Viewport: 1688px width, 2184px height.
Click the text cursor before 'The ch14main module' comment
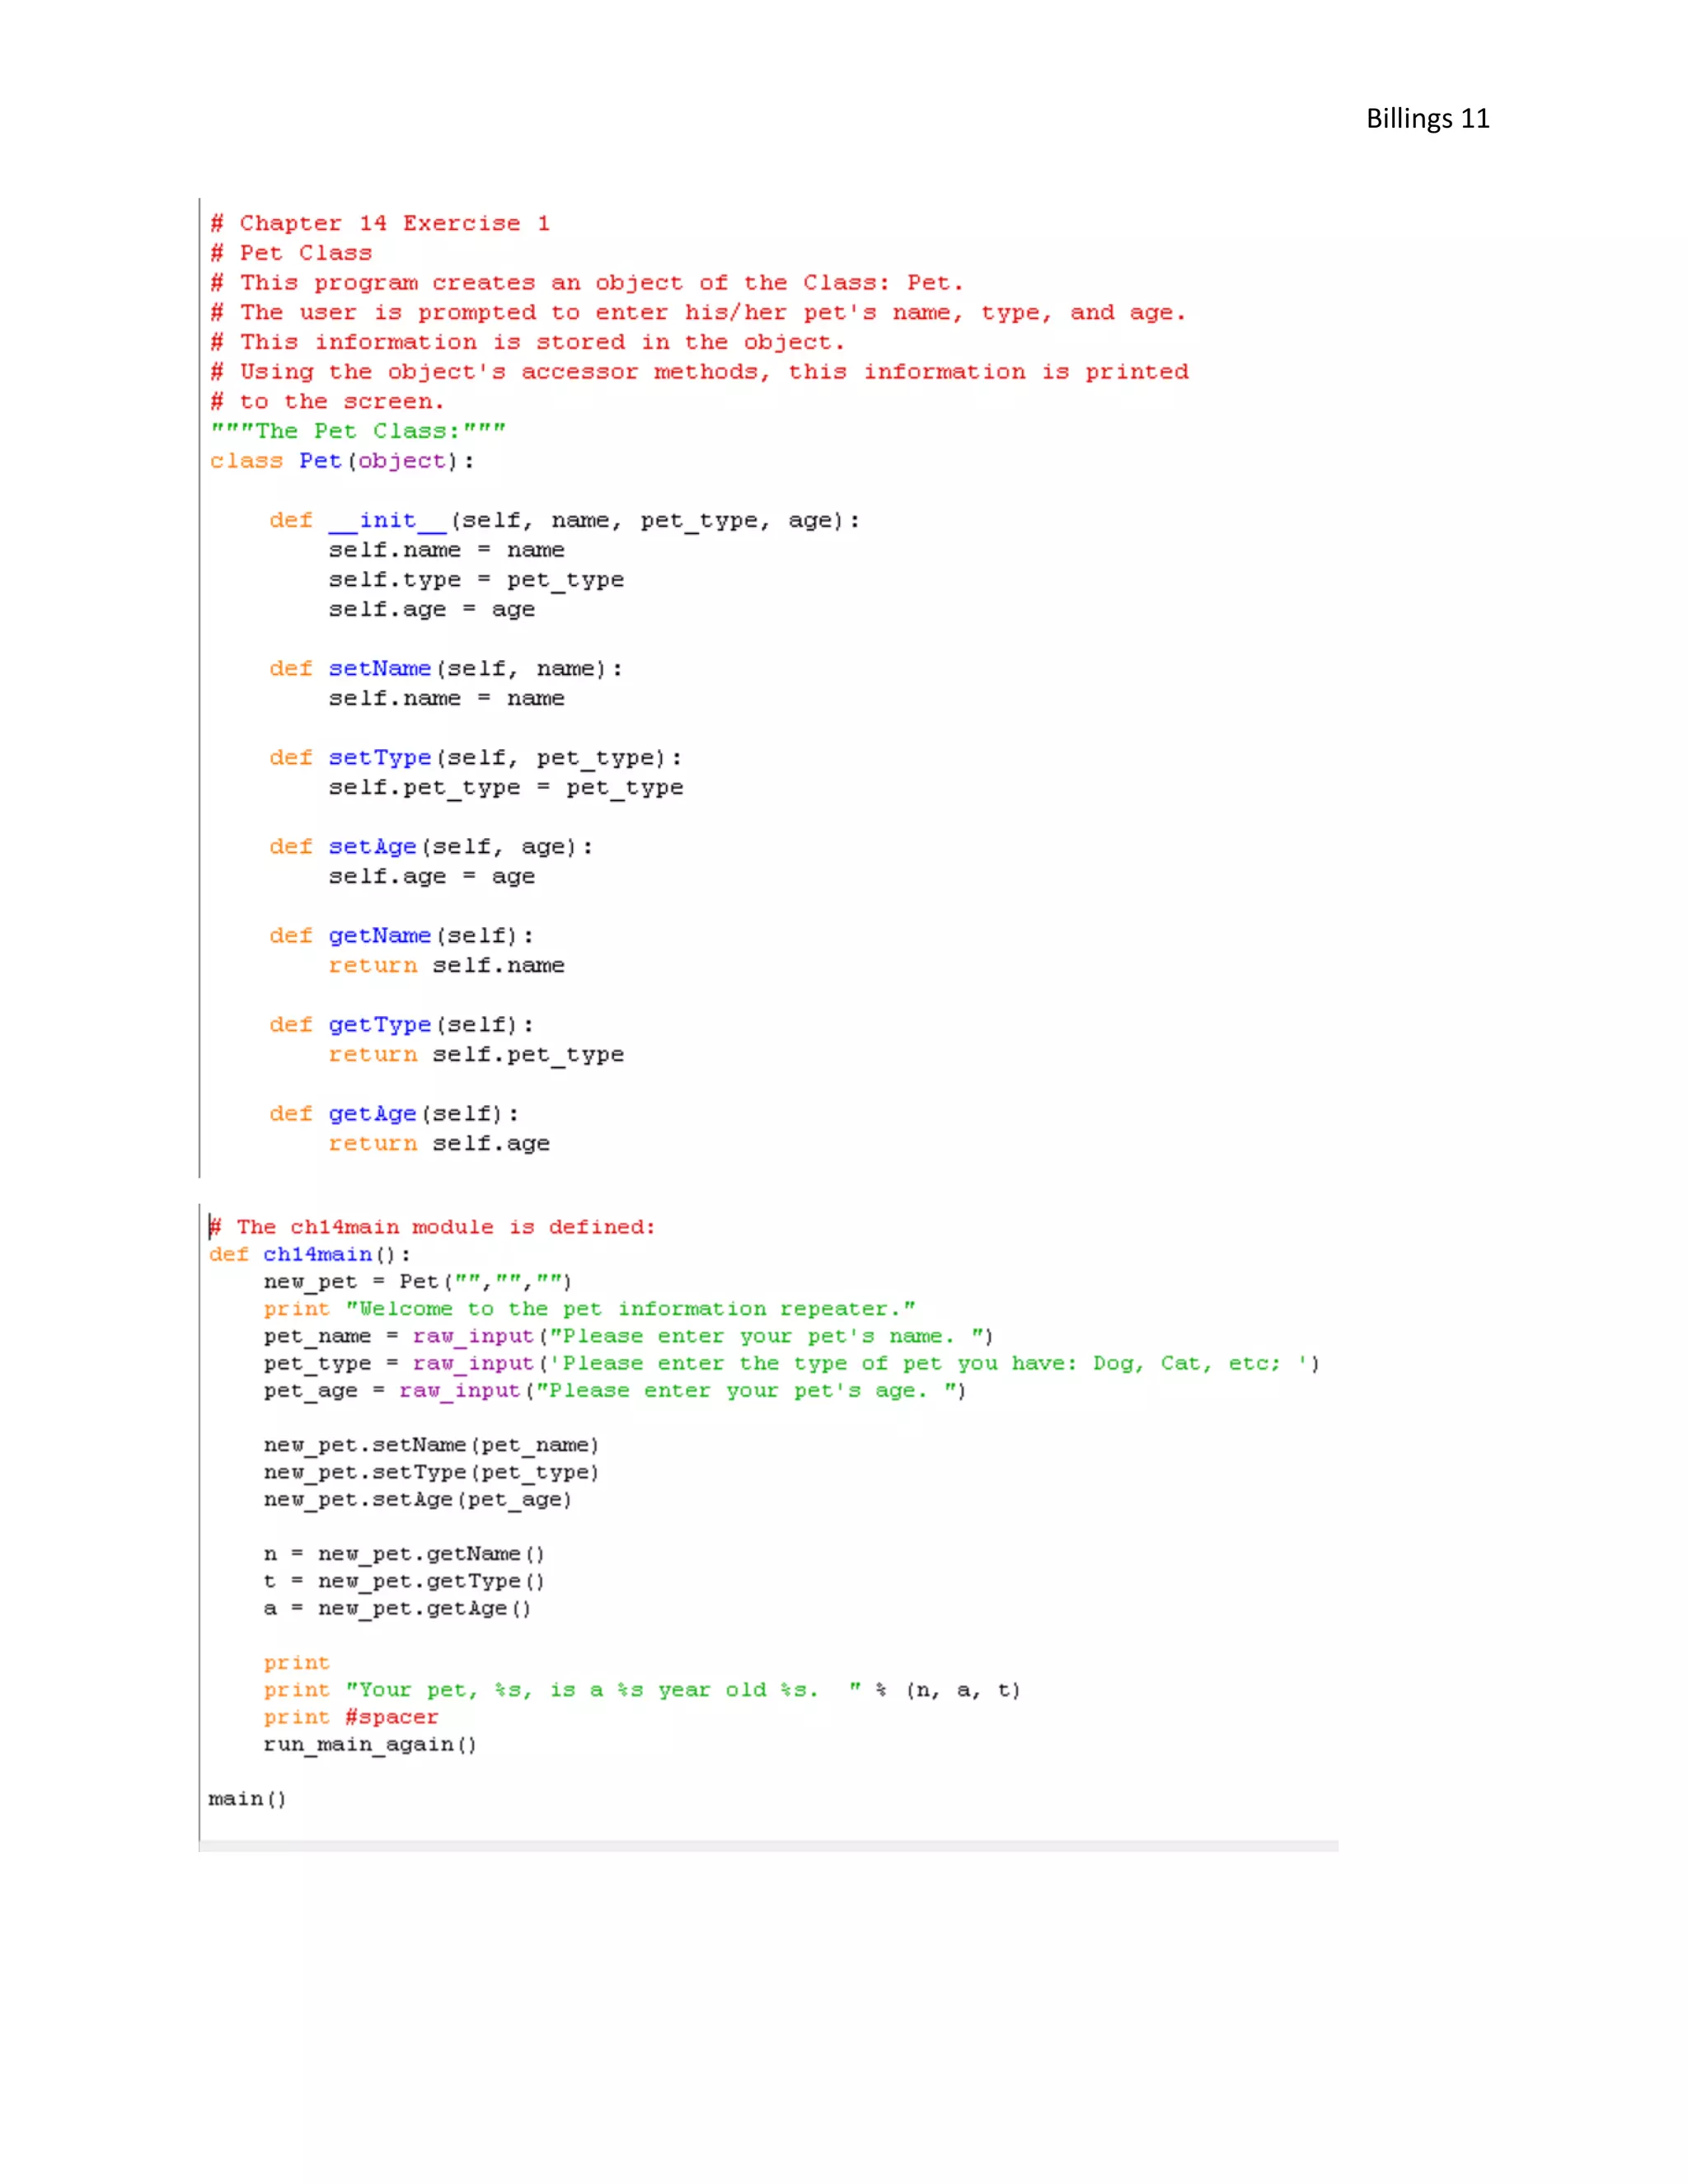210,1227
